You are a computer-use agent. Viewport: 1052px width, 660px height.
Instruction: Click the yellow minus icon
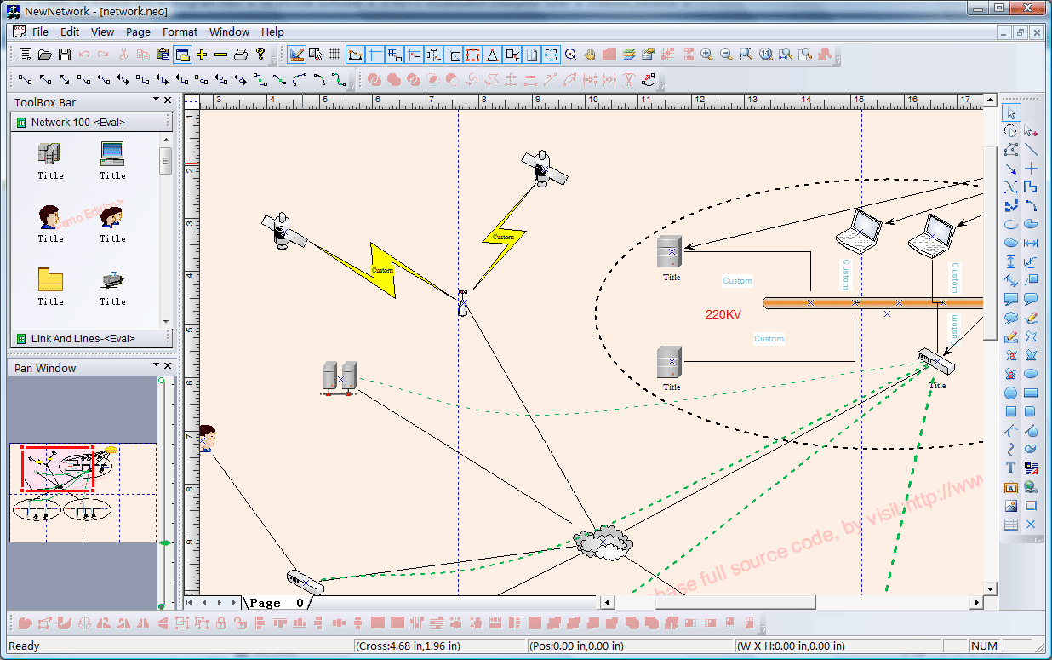[x=221, y=55]
